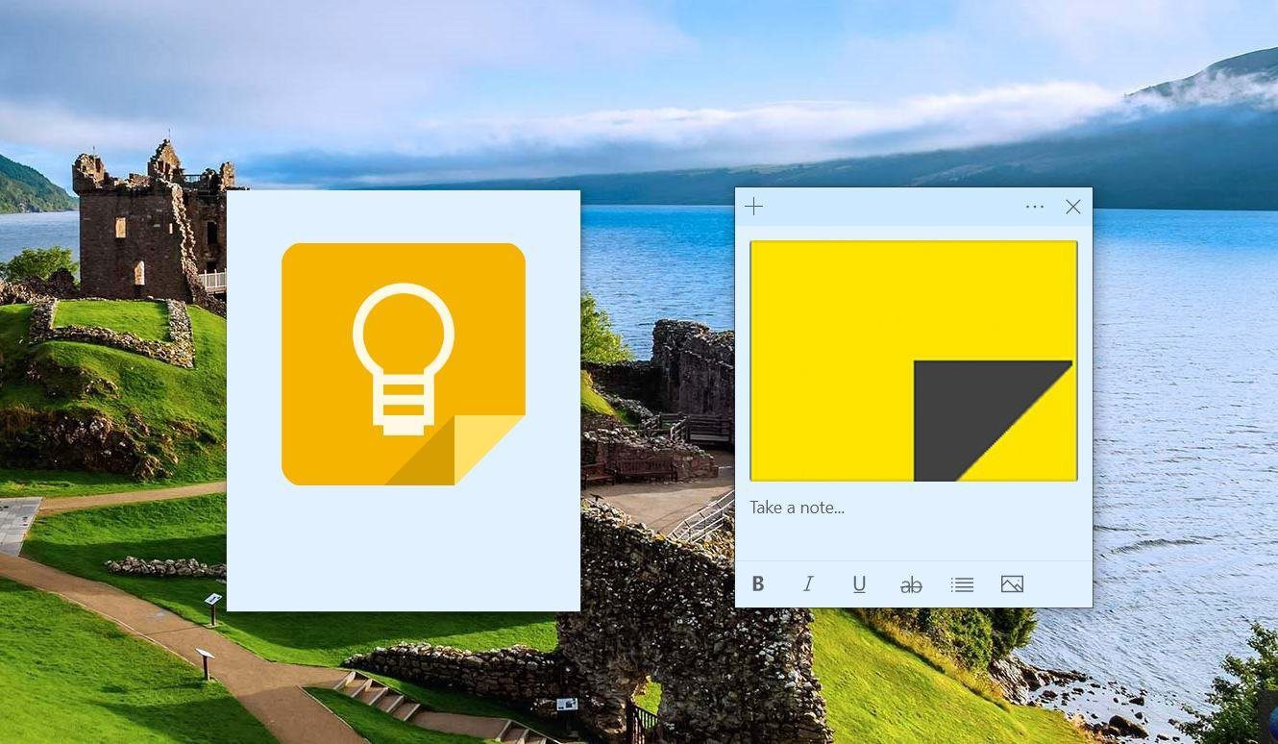This screenshot has width=1278, height=744.
Task: Toggle strikethrough formatting in the note
Action: click(x=911, y=584)
